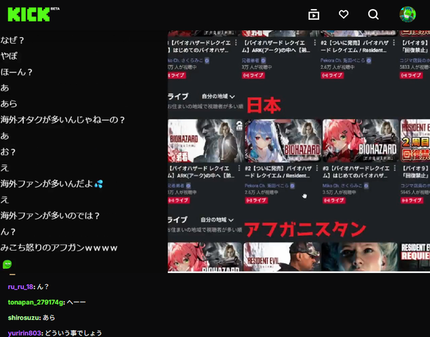
Task: Click chat message なぜ？
Action: coord(13,40)
